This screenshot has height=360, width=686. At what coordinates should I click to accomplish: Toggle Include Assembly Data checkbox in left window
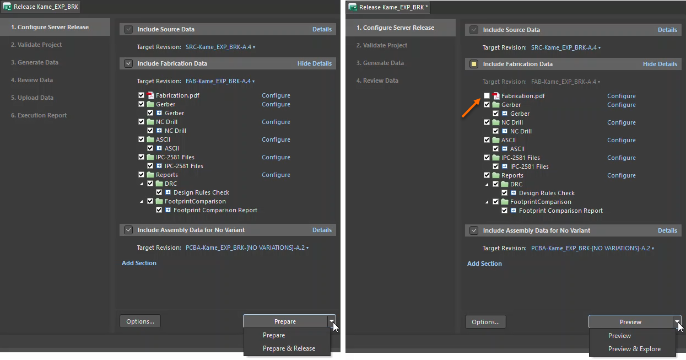coord(128,230)
